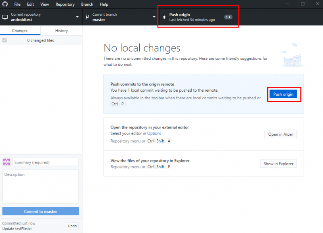Image resolution: width=323 pixels, height=233 pixels.
Task: Click the blue Push origin button
Action: point(283,94)
